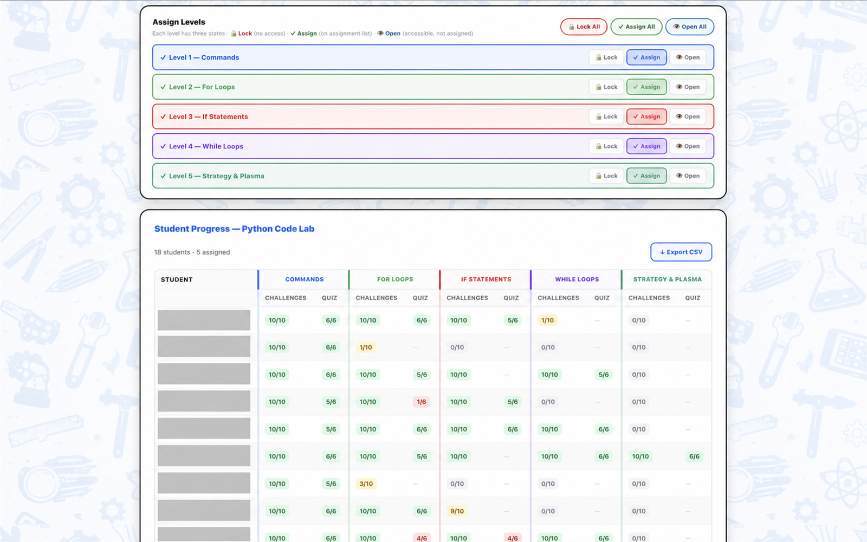
Task: Click the Commands column header
Action: pos(305,279)
